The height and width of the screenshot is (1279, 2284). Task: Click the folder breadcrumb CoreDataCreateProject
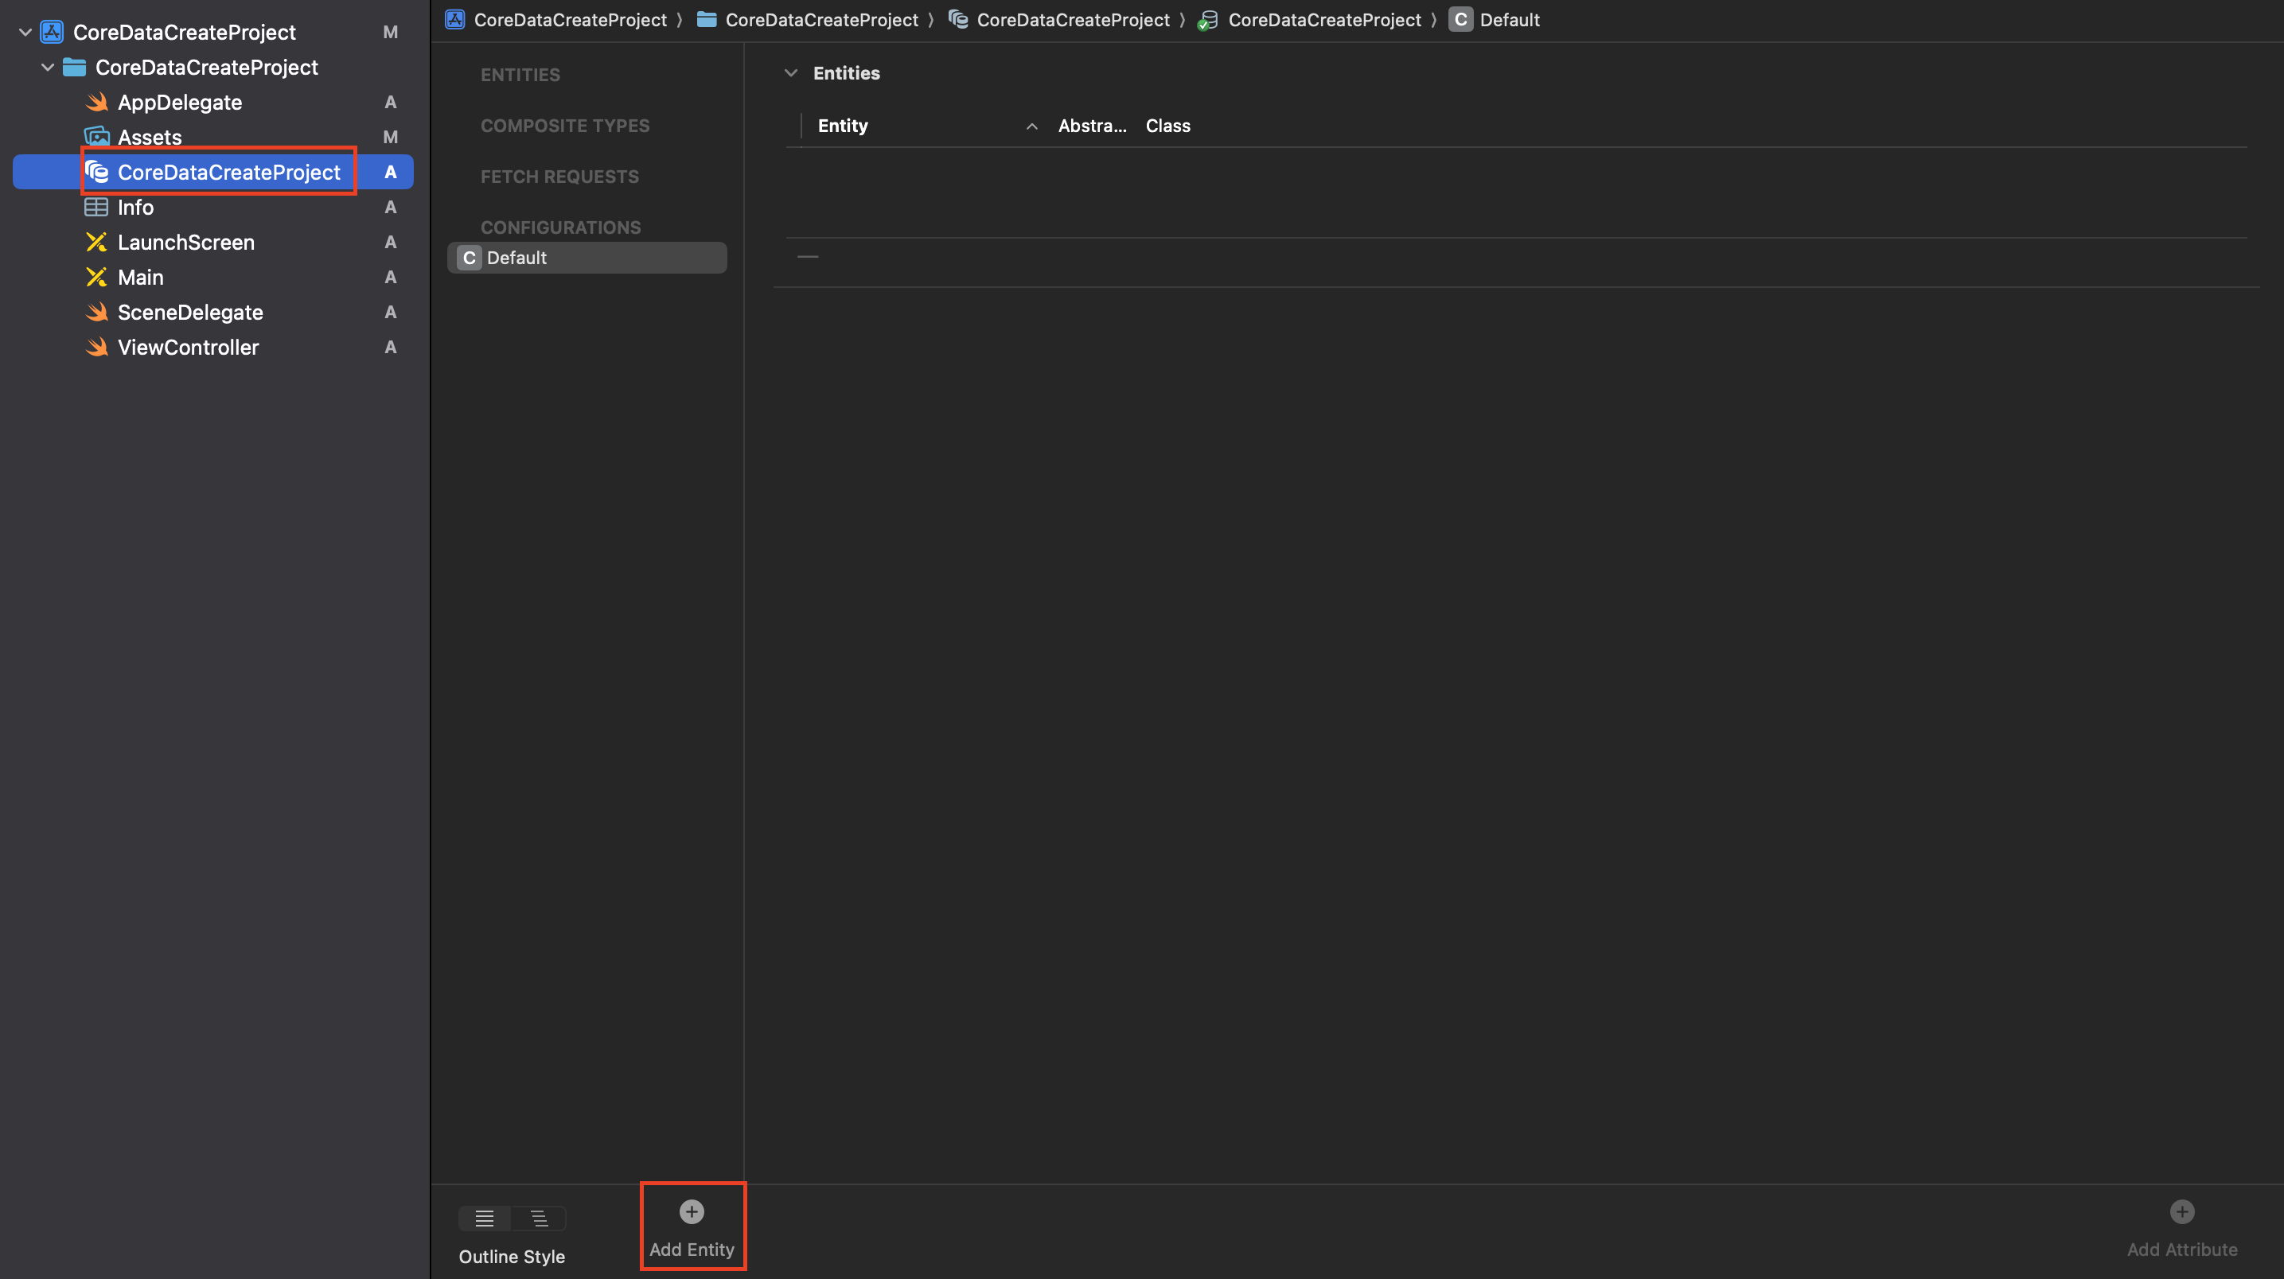[x=820, y=20]
